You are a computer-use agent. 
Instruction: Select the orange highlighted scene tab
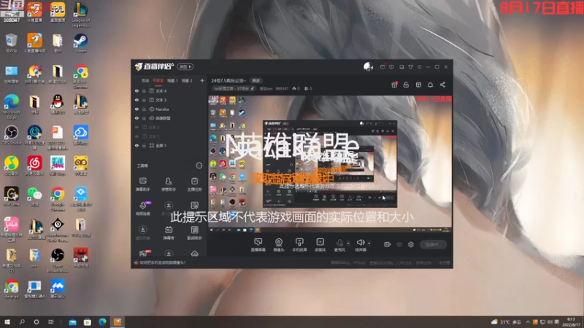coord(158,80)
